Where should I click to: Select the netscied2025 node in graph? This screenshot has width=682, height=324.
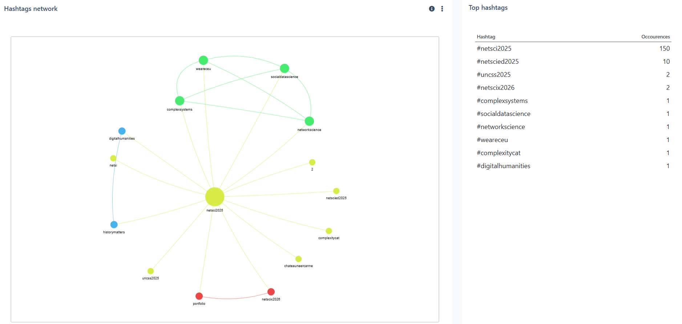(336, 191)
